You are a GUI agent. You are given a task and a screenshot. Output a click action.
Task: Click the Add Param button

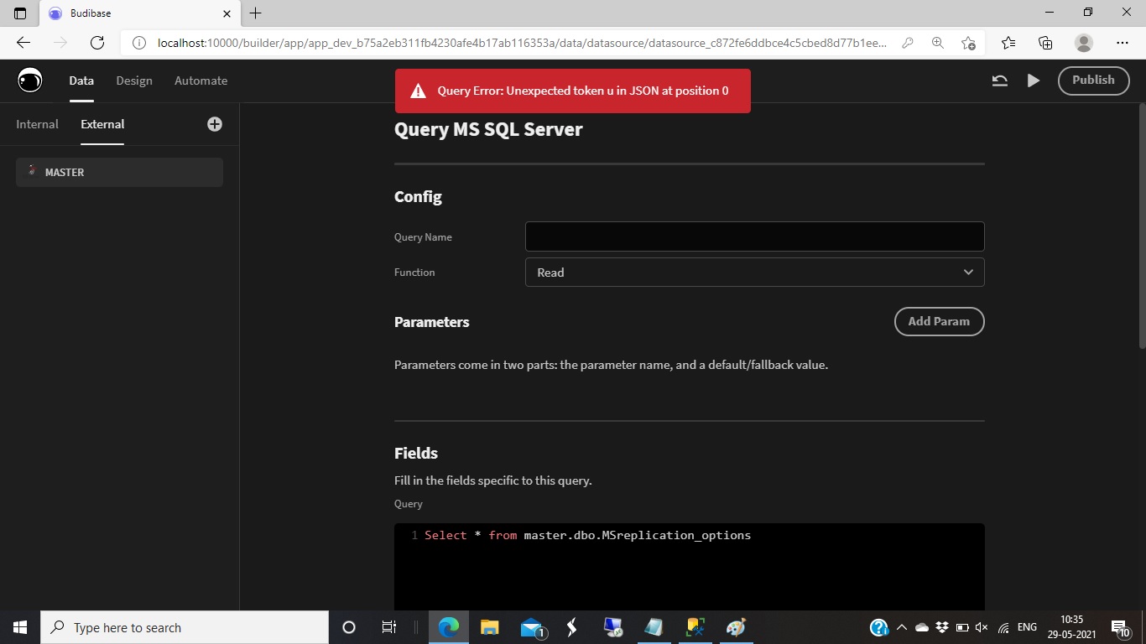[x=939, y=321]
